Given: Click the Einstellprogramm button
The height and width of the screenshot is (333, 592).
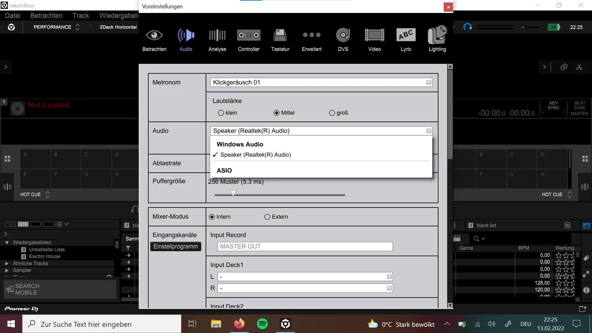Looking at the screenshot, I should [176, 246].
